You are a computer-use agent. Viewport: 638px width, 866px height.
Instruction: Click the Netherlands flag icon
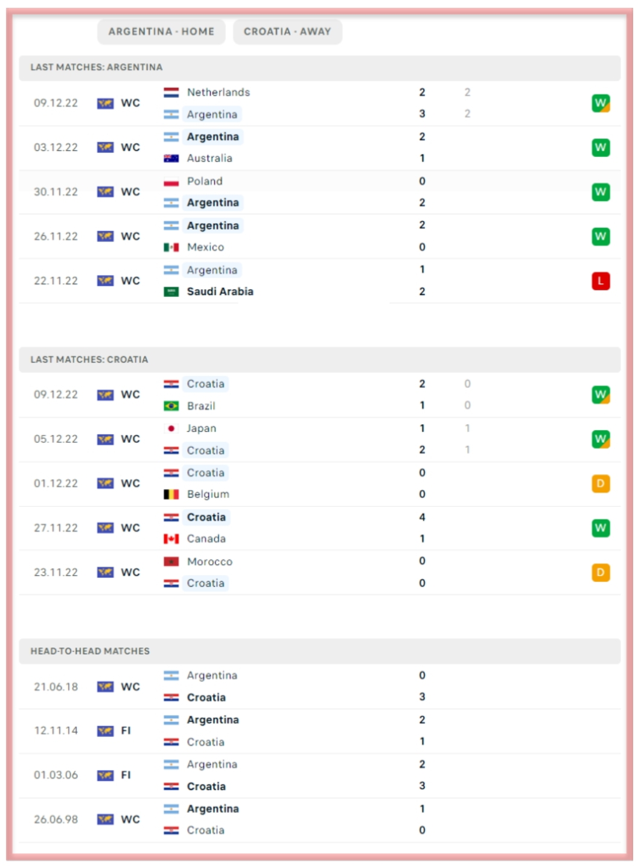click(x=171, y=92)
